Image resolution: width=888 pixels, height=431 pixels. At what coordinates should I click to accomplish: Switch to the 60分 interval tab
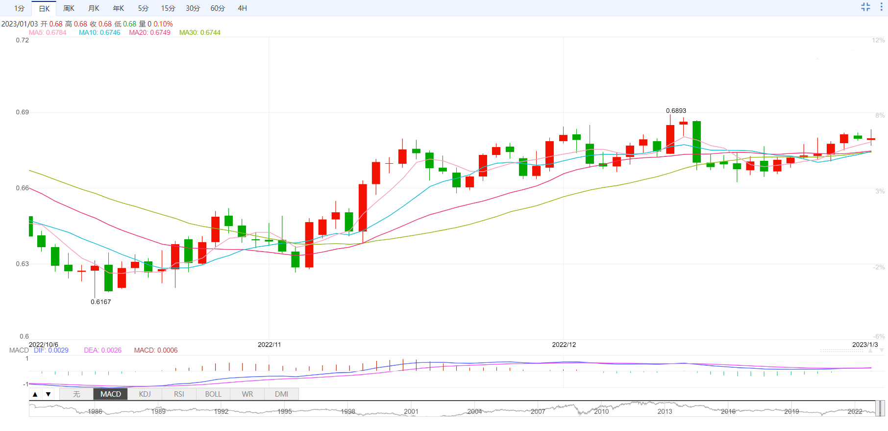pos(218,8)
